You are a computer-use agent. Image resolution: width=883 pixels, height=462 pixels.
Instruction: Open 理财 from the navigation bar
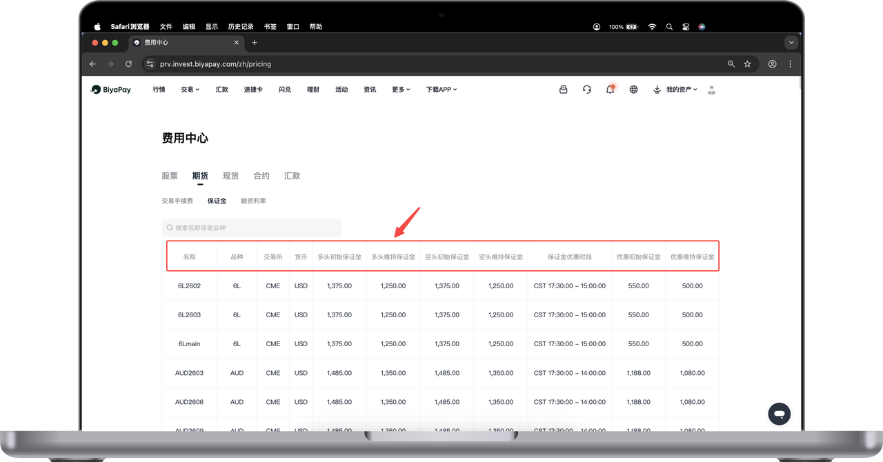(313, 90)
